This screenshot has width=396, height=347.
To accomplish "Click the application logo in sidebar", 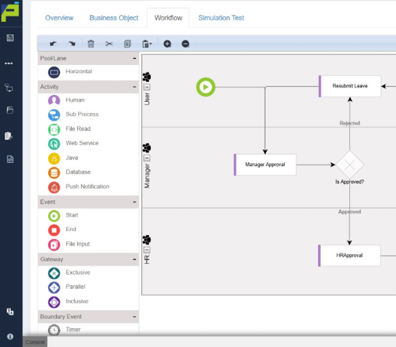I will point(10,12).
